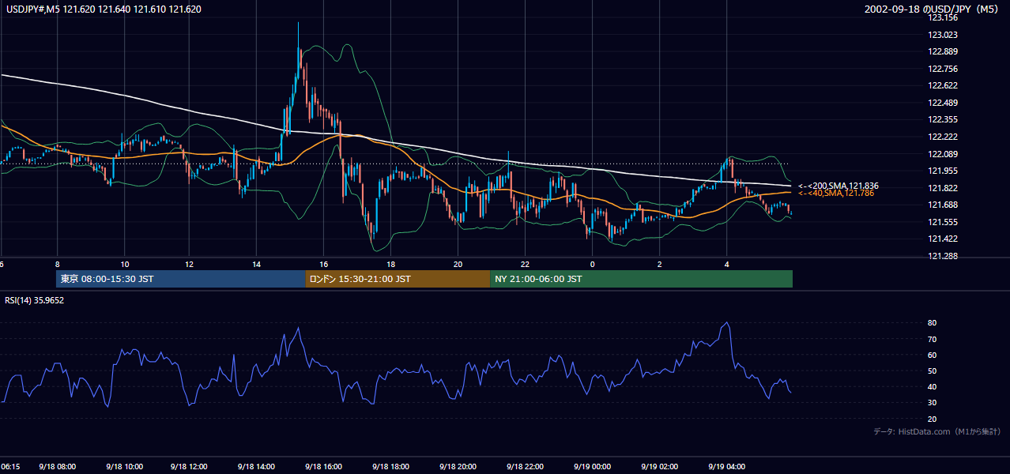Click the RSI(14) 35.9652 indicator label
This screenshot has width=1010, height=474.
(x=35, y=300)
